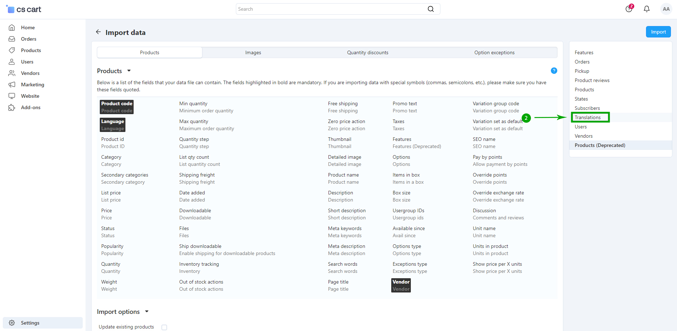Open the Translations link in right panel
Viewport: 677px width, 331px height.
588,117
